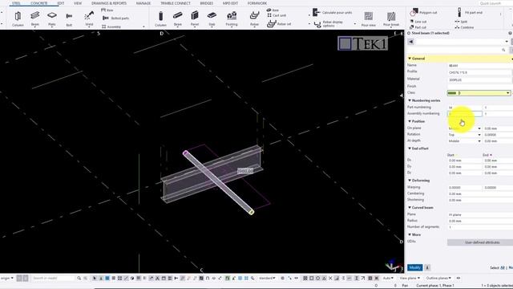Collapse the Numbering series section

pos(410,100)
